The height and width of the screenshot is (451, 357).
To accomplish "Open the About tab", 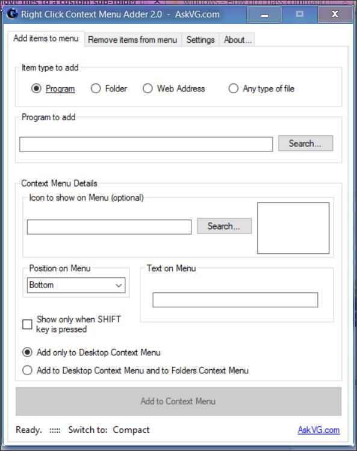I will [238, 40].
